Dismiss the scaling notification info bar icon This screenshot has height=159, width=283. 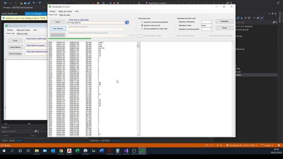[4, 18]
